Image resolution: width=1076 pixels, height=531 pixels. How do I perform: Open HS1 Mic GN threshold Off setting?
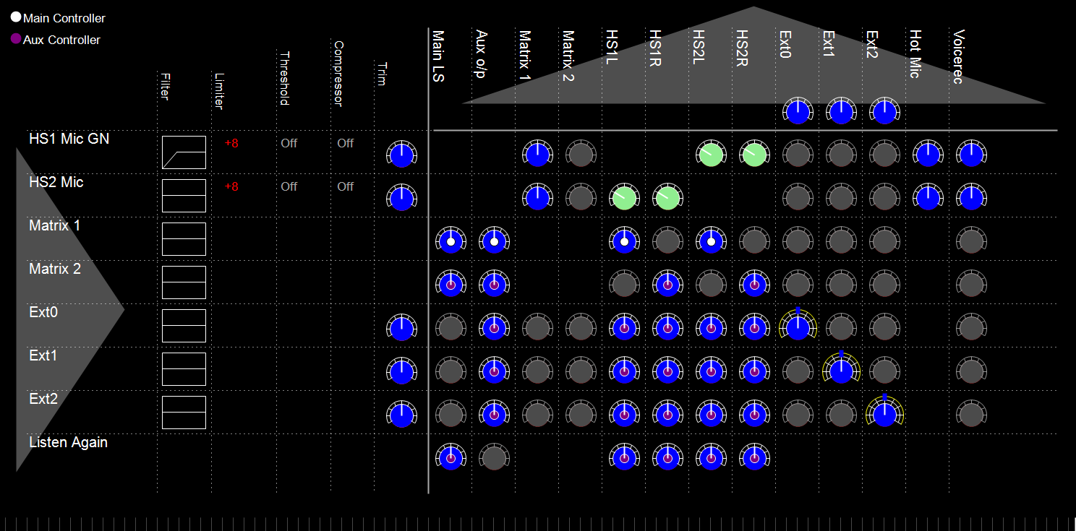click(289, 143)
